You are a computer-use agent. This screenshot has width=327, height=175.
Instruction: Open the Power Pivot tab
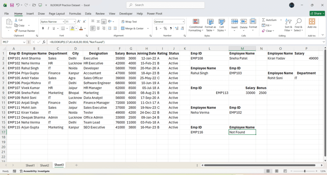(x=155, y=13)
